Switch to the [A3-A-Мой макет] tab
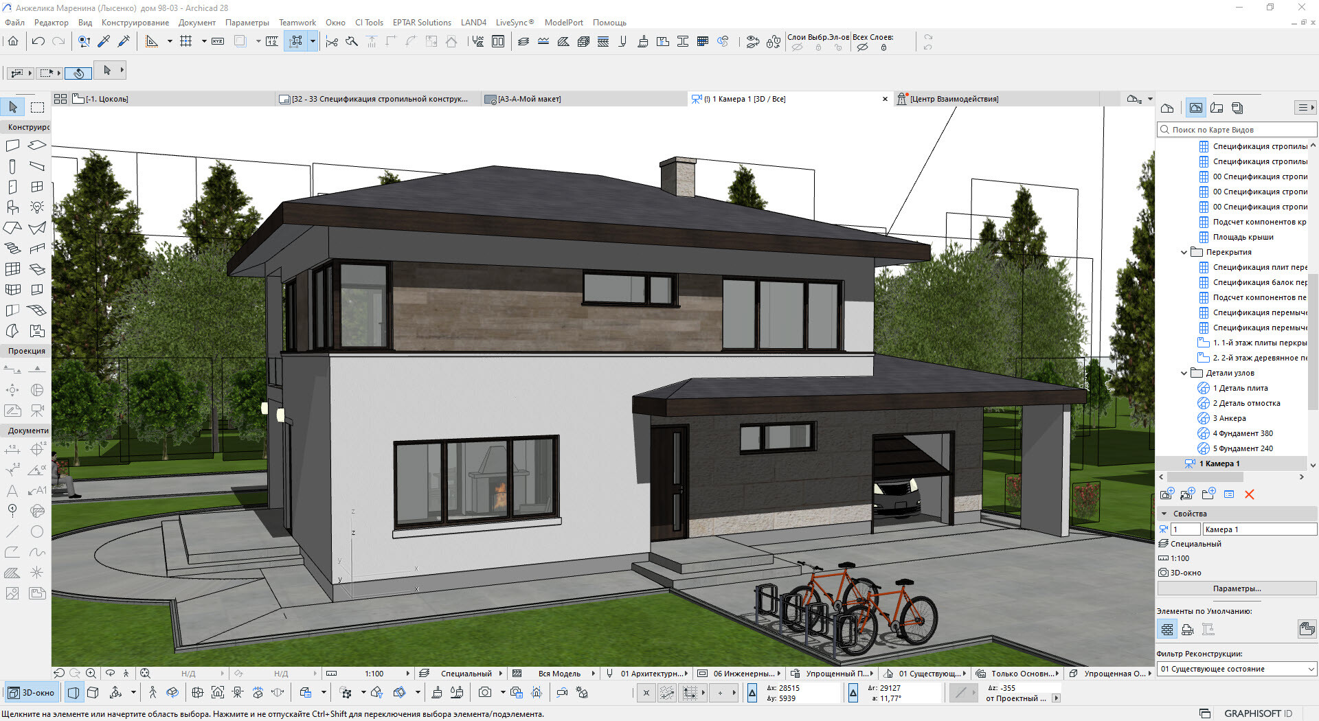This screenshot has height=721, width=1319. pyautogui.click(x=529, y=99)
